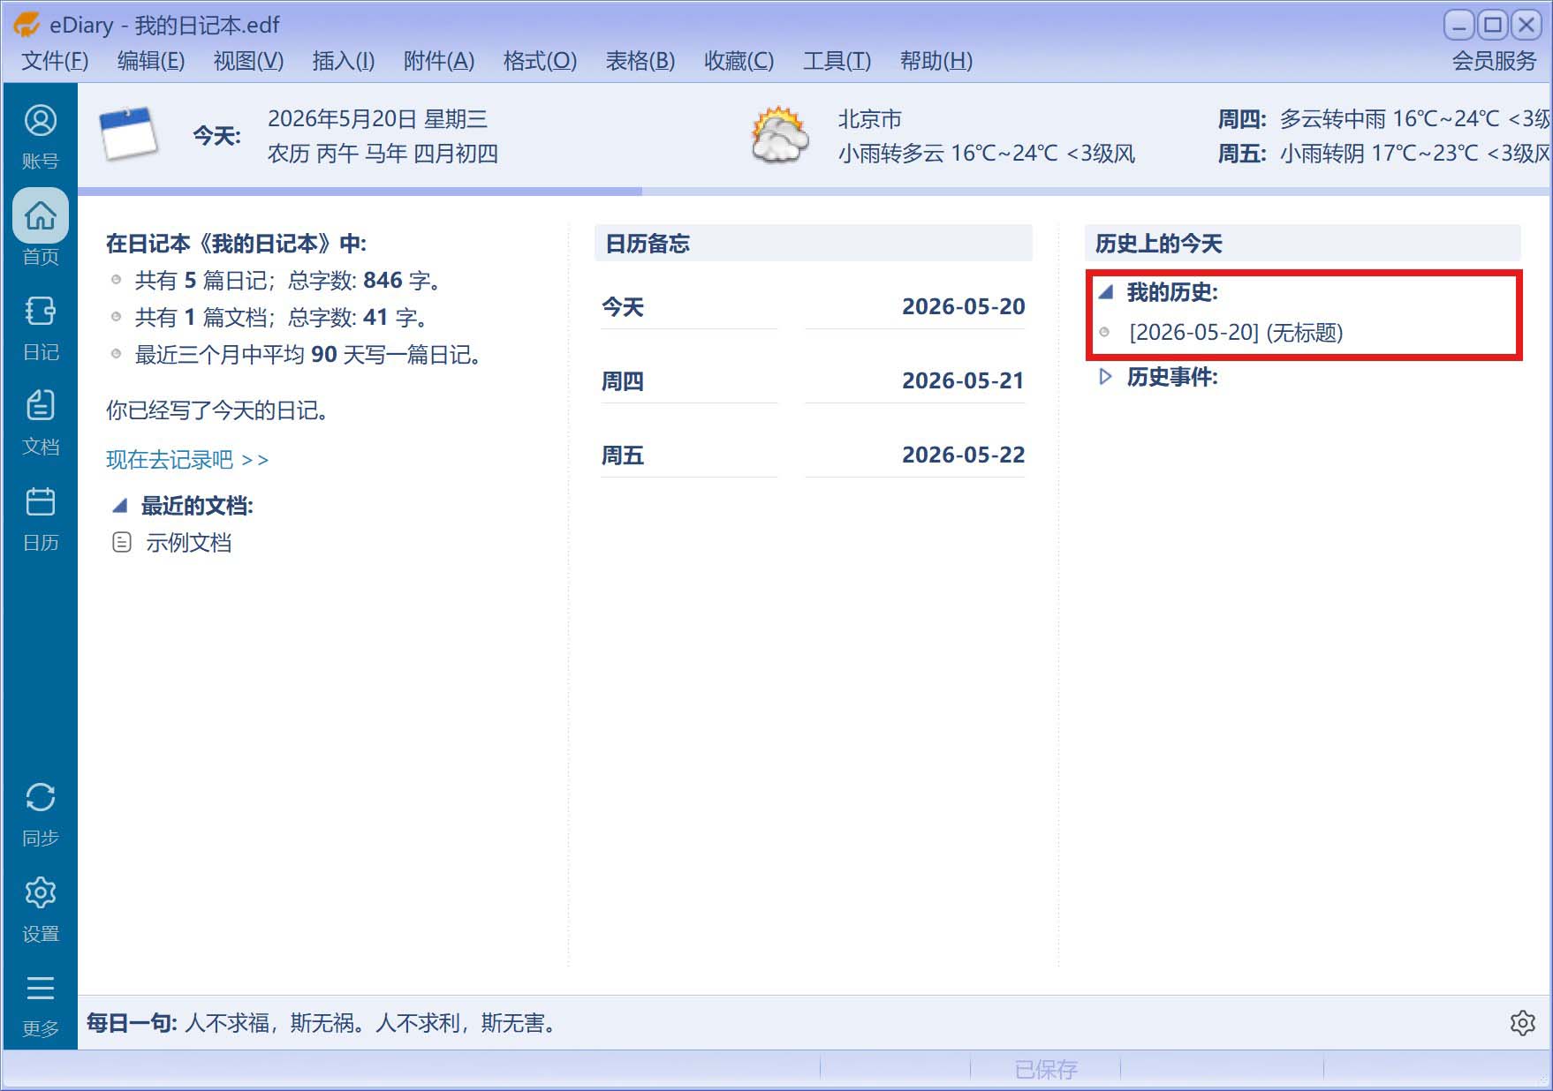Click the 周五 weather forecast line
Screen dimensions: 1553x1091
[1383, 154]
